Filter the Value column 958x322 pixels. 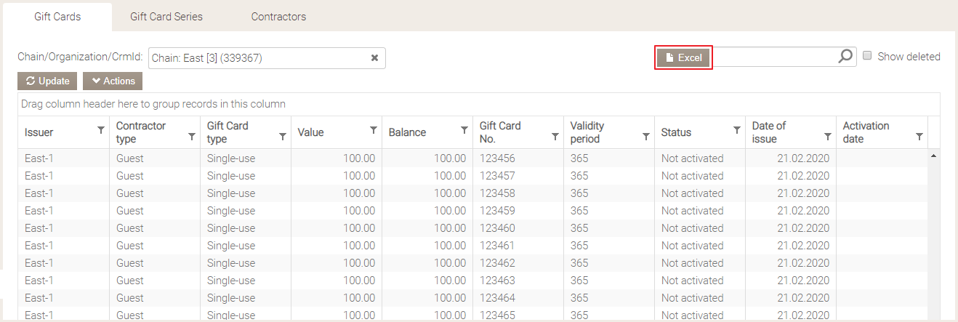[374, 130]
